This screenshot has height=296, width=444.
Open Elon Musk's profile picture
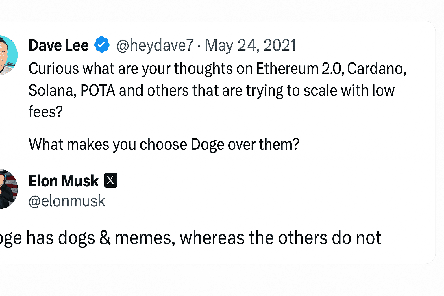8,189
